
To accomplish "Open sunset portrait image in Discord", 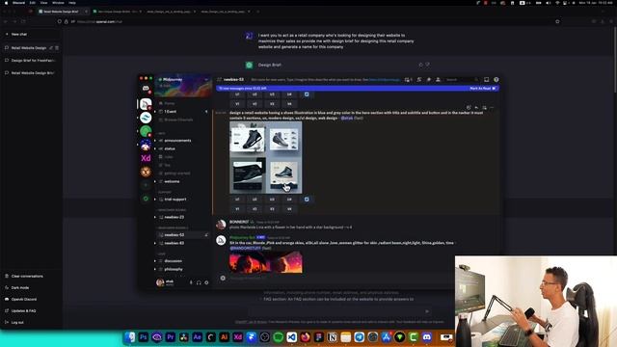I will (266, 262).
